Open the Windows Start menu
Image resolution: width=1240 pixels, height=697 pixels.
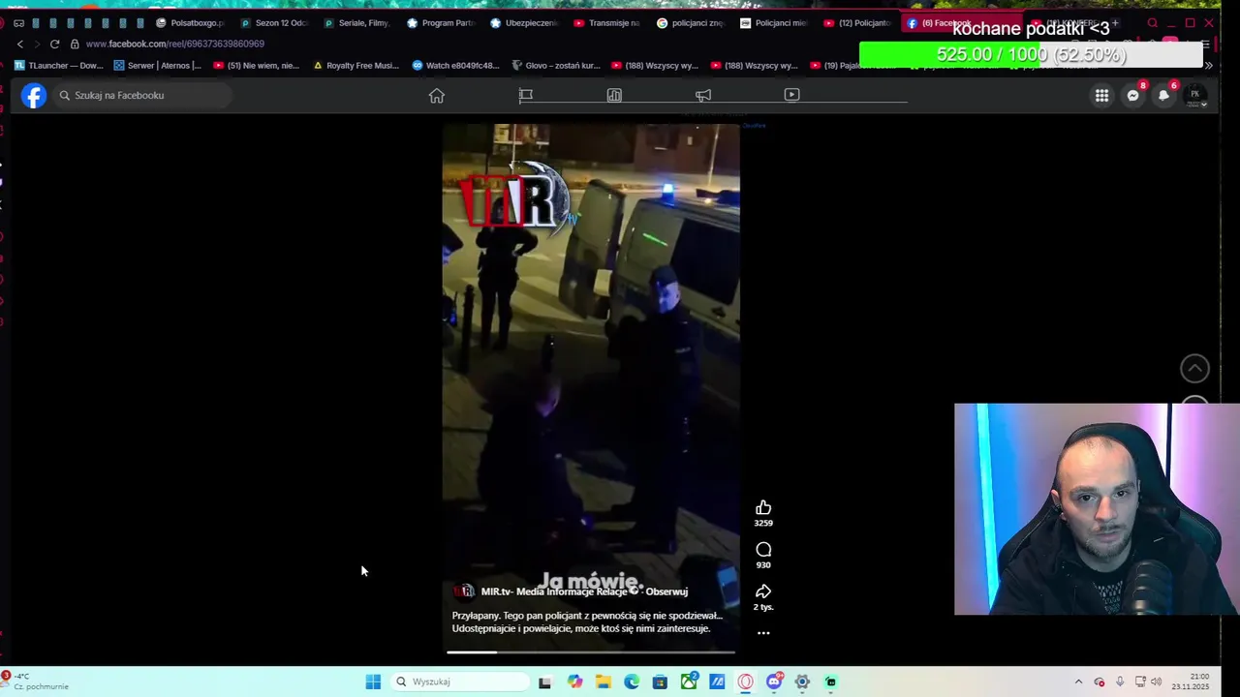[373, 682]
